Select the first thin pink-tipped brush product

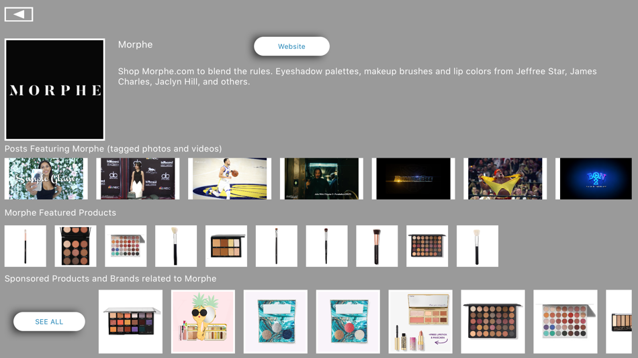click(26, 246)
